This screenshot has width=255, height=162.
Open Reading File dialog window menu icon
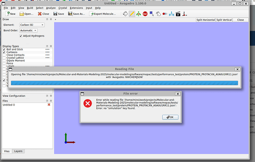pos(10,69)
